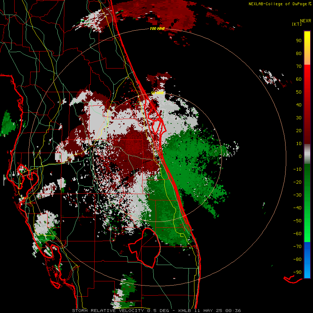
Task: Click the 10 value on velocity scale
Action: click(299, 144)
